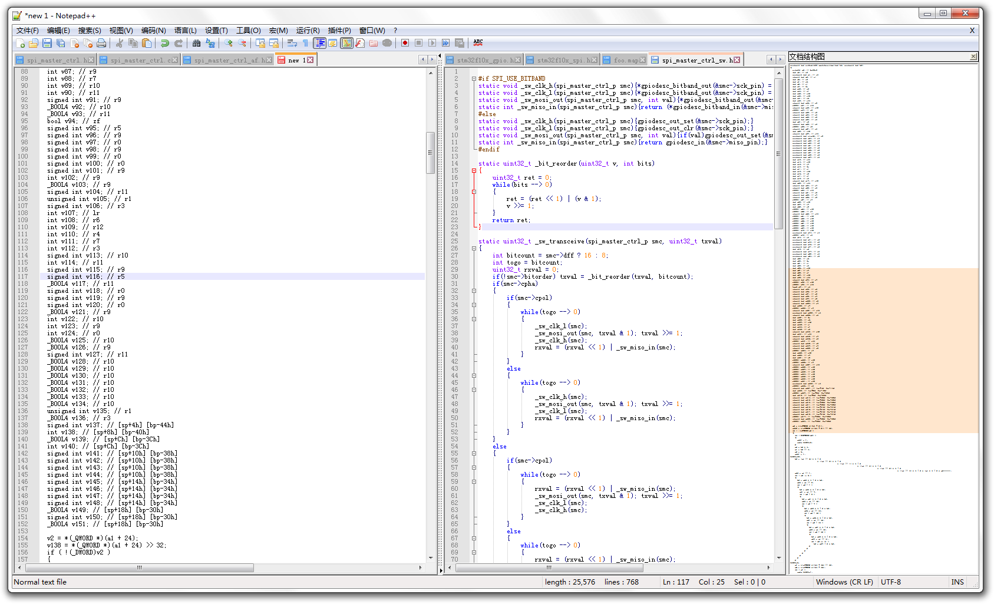The image size is (994, 604).
Task: Click the Replace toolbar icon
Action: point(210,43)
